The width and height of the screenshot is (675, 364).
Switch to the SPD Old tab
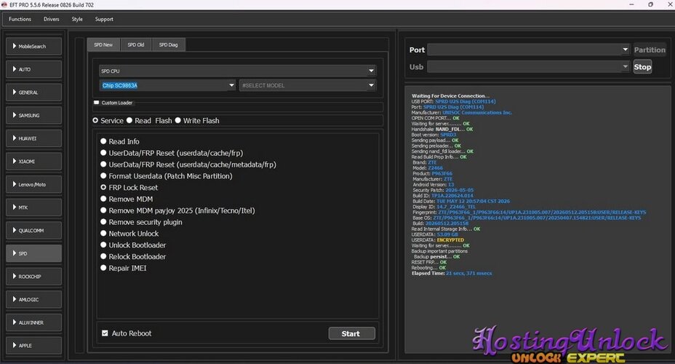(x=135, y=45)
